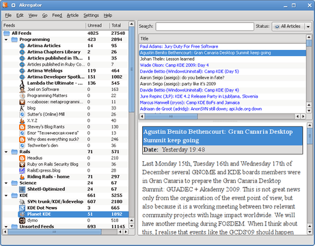Image resolution: width=315 pixels, height=246 pixels.
Task: Click the article list horizontal scrollbar
Action: [222, 116]
